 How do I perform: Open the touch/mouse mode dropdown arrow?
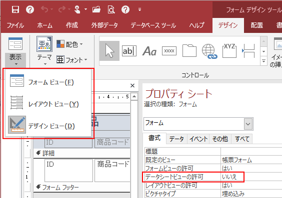pos(85,9)
